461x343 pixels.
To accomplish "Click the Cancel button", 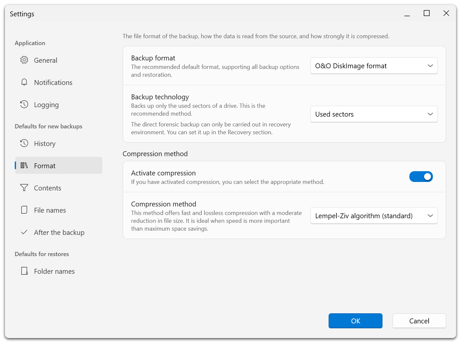I will 419,321.
